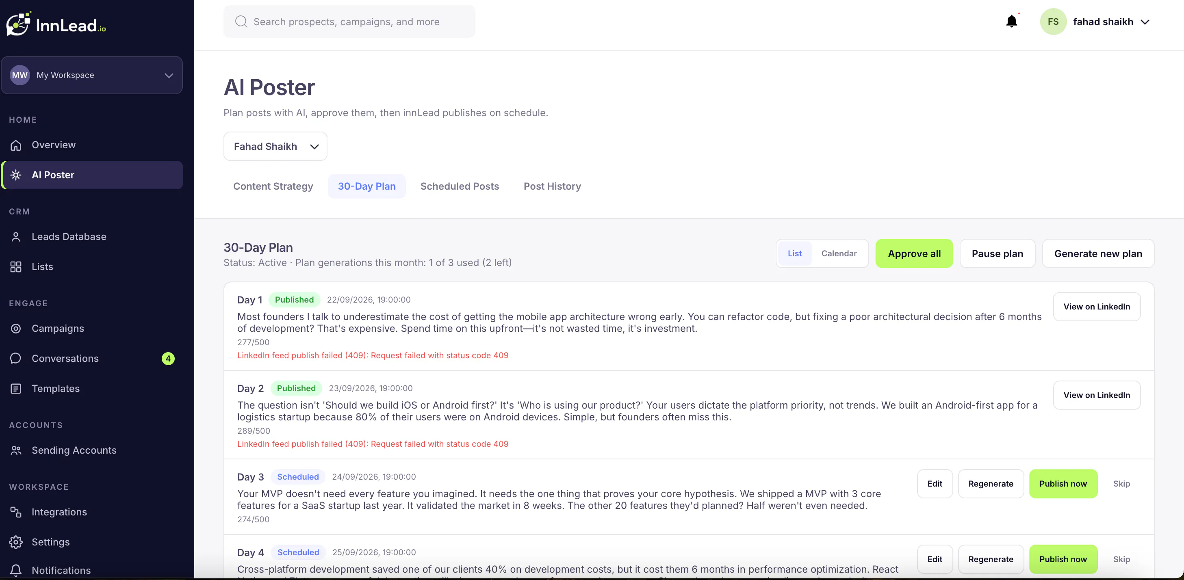Publish the Day 4 post now

[x=1063, y=559]
